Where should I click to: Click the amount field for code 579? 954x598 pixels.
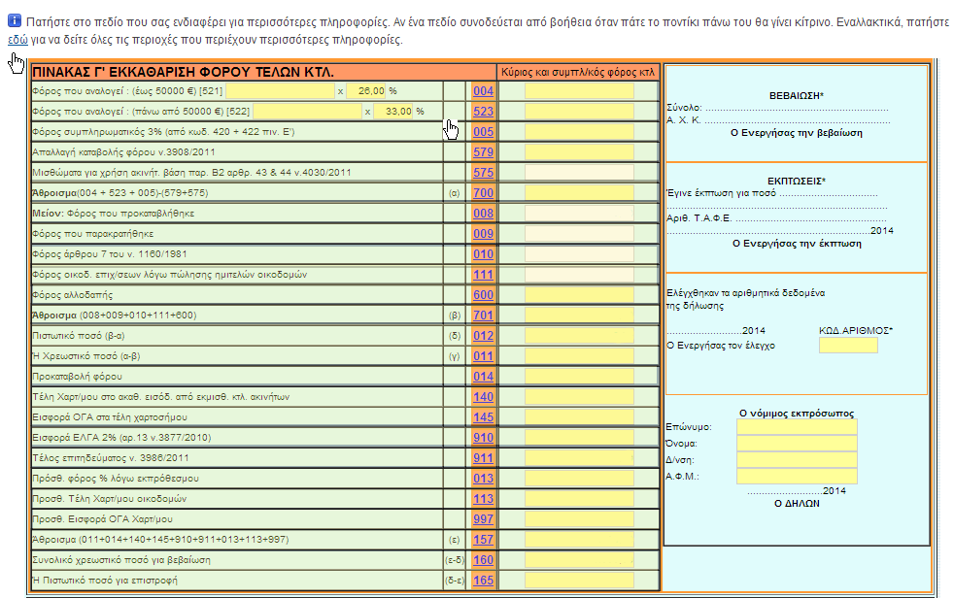tap(579, 152)
